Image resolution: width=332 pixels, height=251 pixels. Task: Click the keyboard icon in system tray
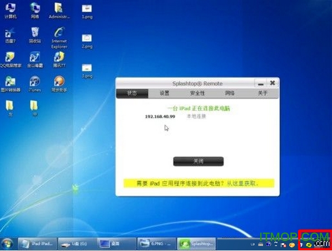[261, 244]
